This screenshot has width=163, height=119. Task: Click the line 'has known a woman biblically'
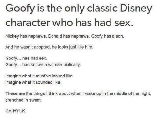pyautogui.click(x=52, y=65)
